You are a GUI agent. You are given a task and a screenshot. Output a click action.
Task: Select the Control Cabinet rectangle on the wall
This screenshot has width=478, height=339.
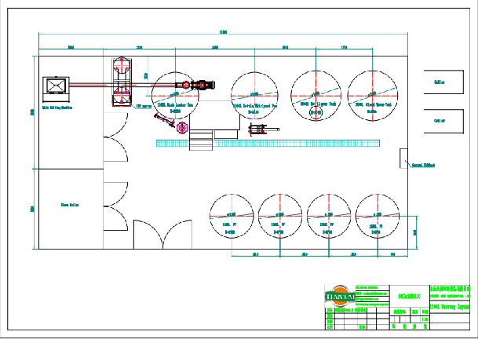coord(404,159)
